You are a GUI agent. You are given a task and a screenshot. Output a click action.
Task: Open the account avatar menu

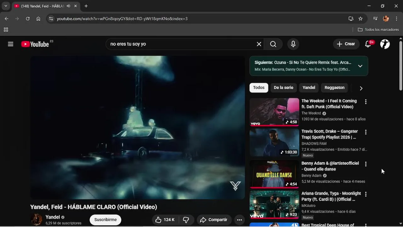pos(385,44)
